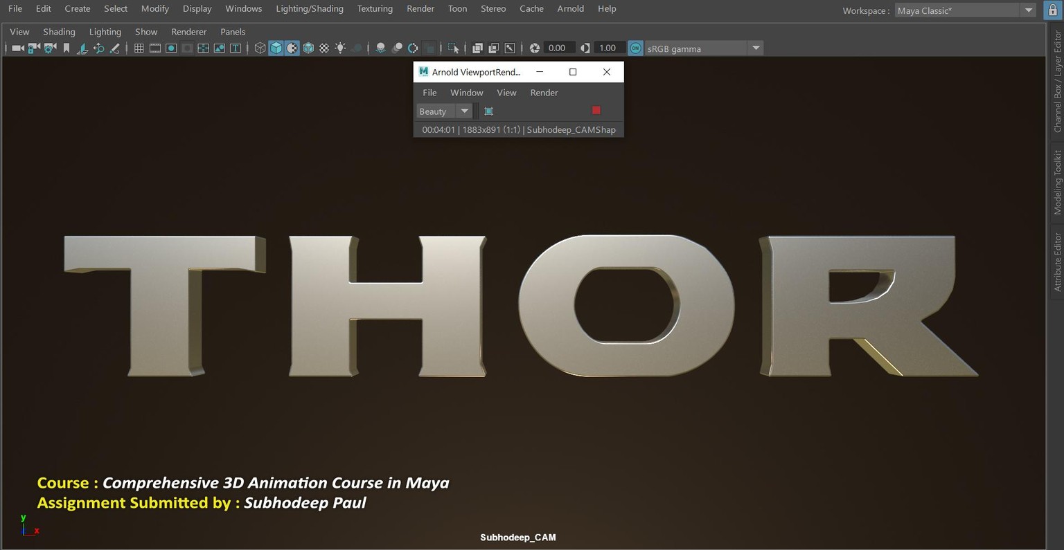Viewport: 1064px width, 550px height.
Task: Click the Exposure value field 0.00
Action: pos(560,48)
